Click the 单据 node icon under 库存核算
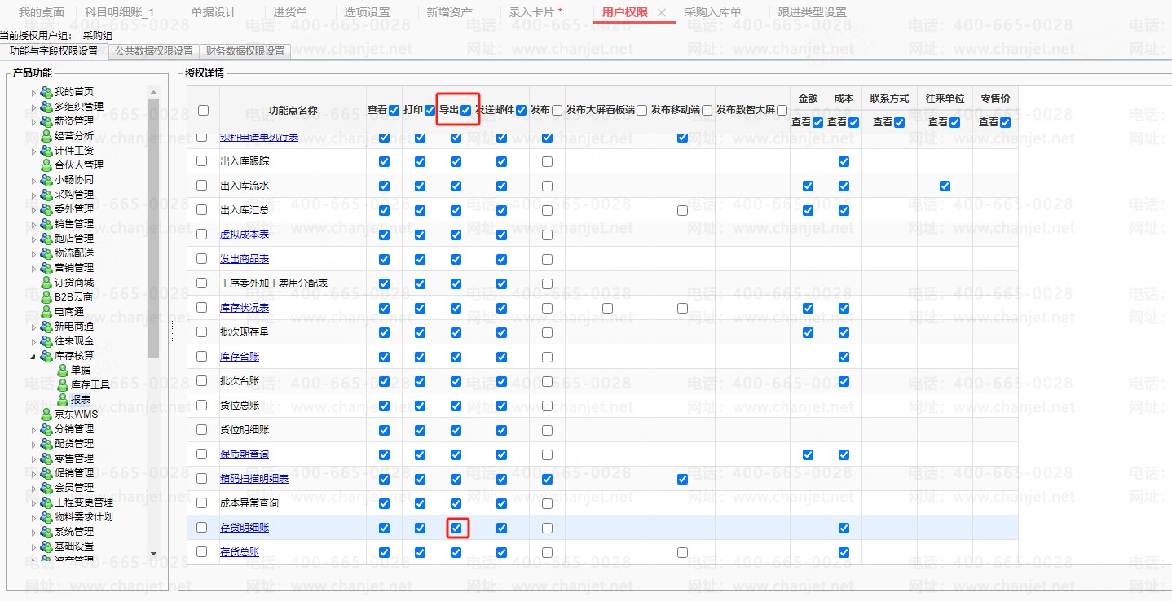This screenshot has height=601, width=1172. 62,371
